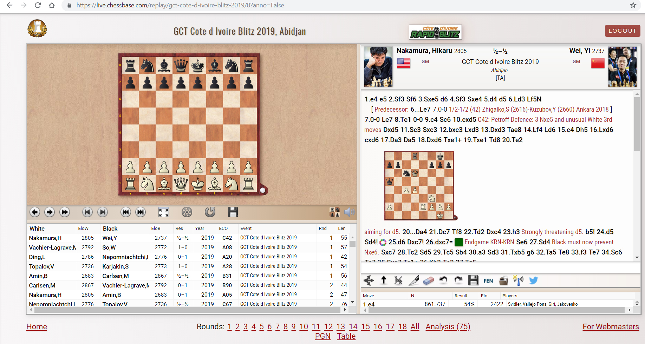Click the floppy disk icon below the board
Image resolution: width=645 pixels, height=344 pixels.
pos(233,212)
